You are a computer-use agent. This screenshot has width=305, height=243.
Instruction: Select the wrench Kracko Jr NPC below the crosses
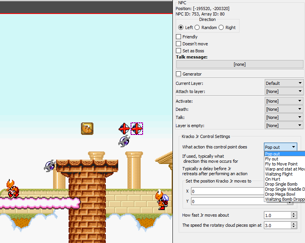124,141
